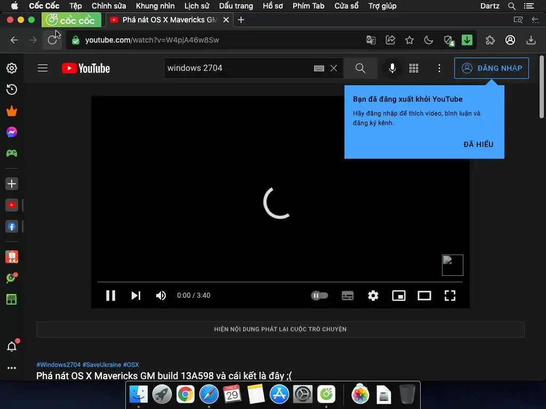Open YouTube hamburger guide menu
Image resolution: width=546 pixels, height=409 pixels.
[43, 68]
